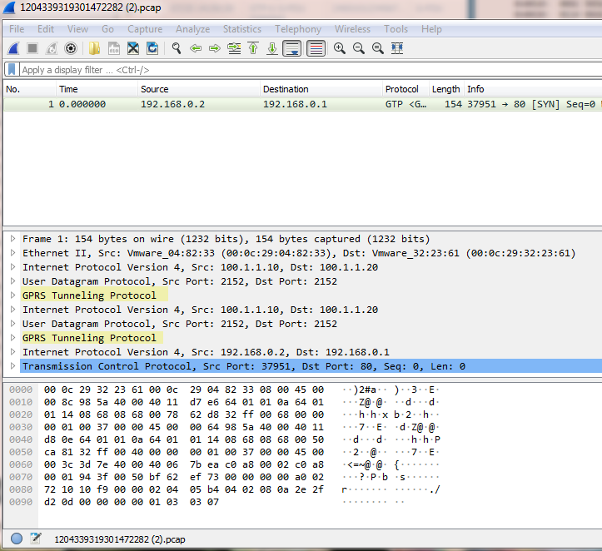Screen dimensions: 602x551
Task: Click the pcap file name in status bar
Action: coord(120,539)
